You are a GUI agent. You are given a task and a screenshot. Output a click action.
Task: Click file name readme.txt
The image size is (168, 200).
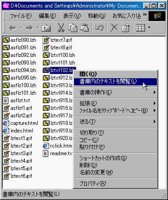click(x=62, y=153)
